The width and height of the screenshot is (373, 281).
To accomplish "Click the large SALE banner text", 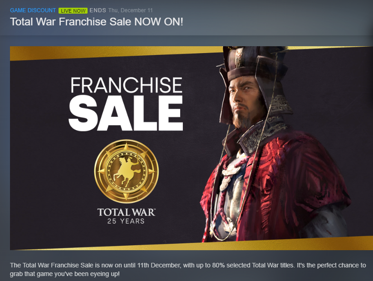I will click(126, 113).
